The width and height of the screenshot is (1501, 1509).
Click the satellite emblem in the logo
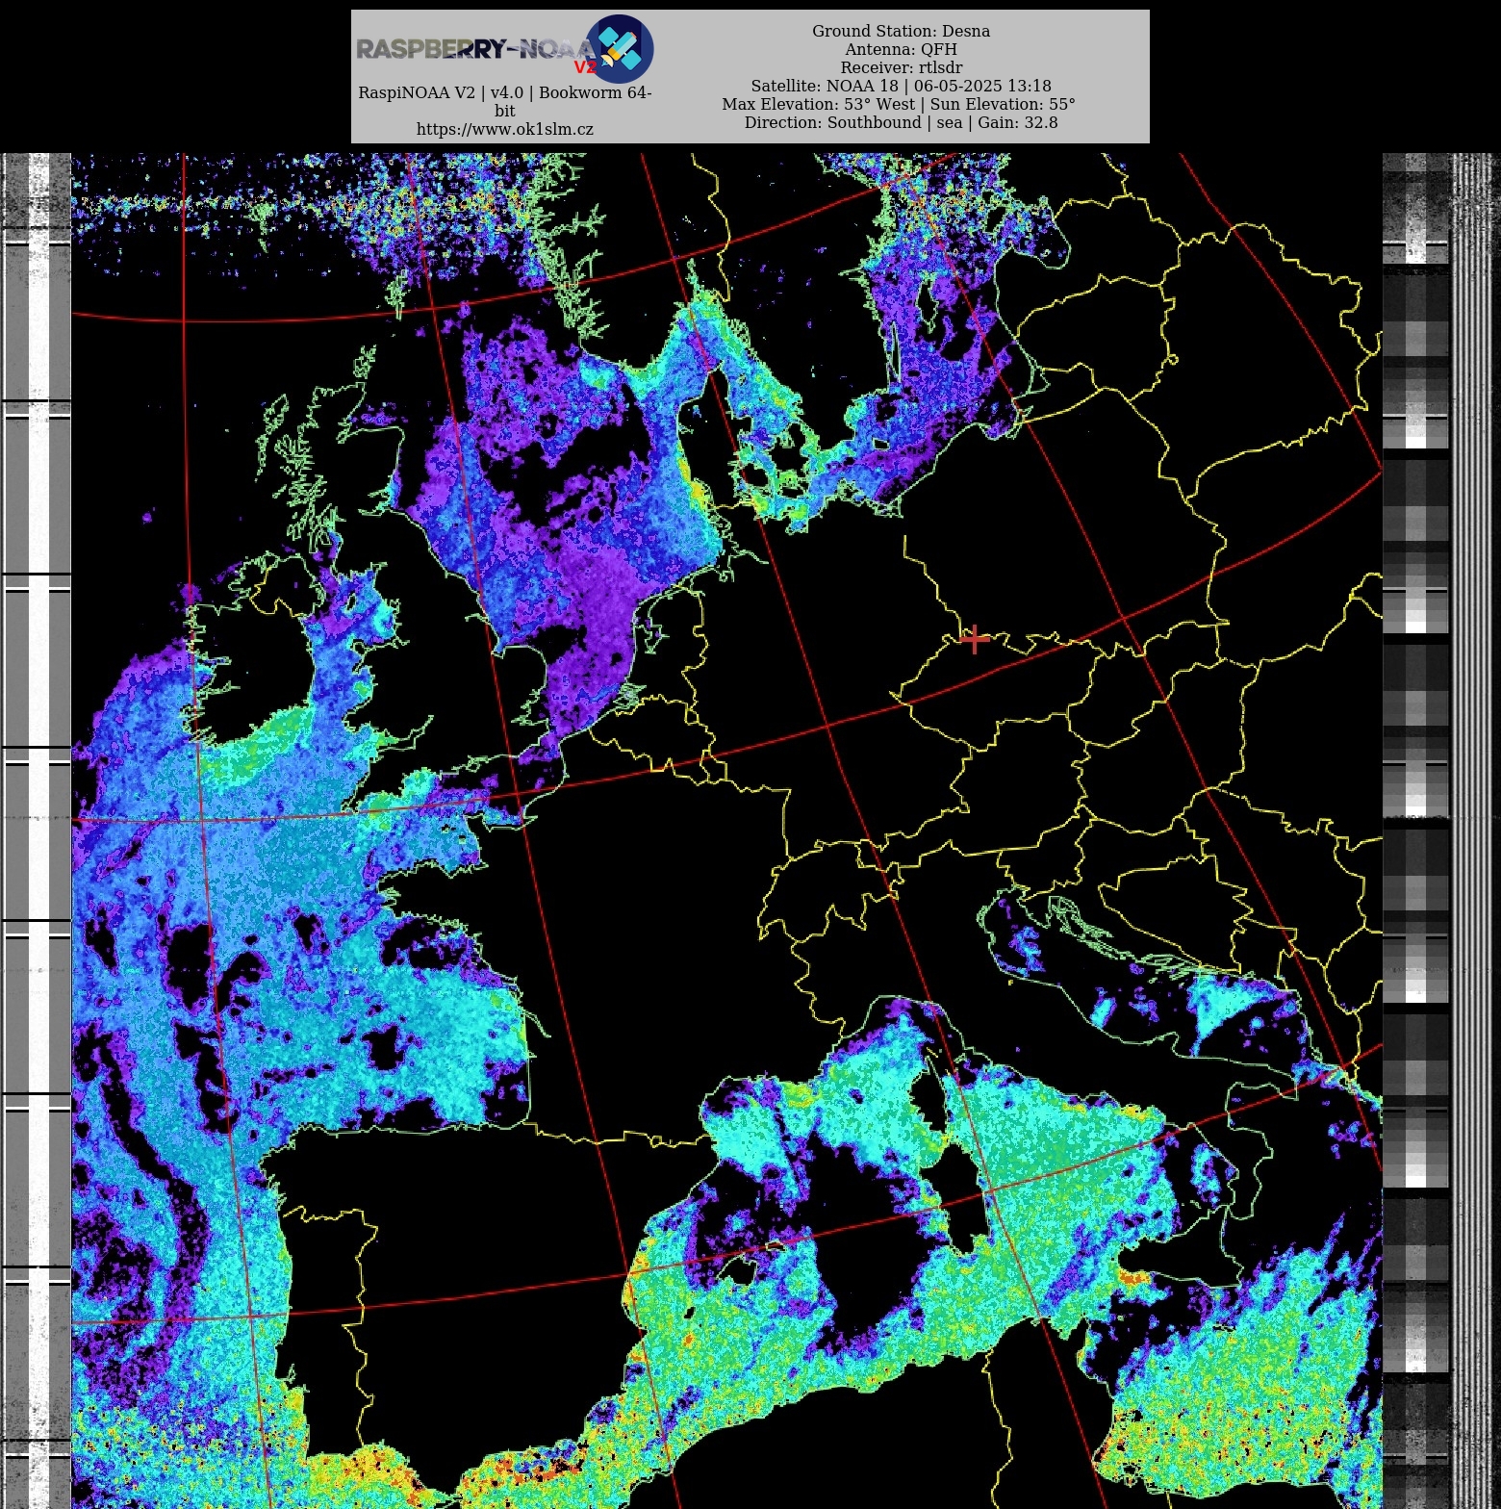coord(620,48)
